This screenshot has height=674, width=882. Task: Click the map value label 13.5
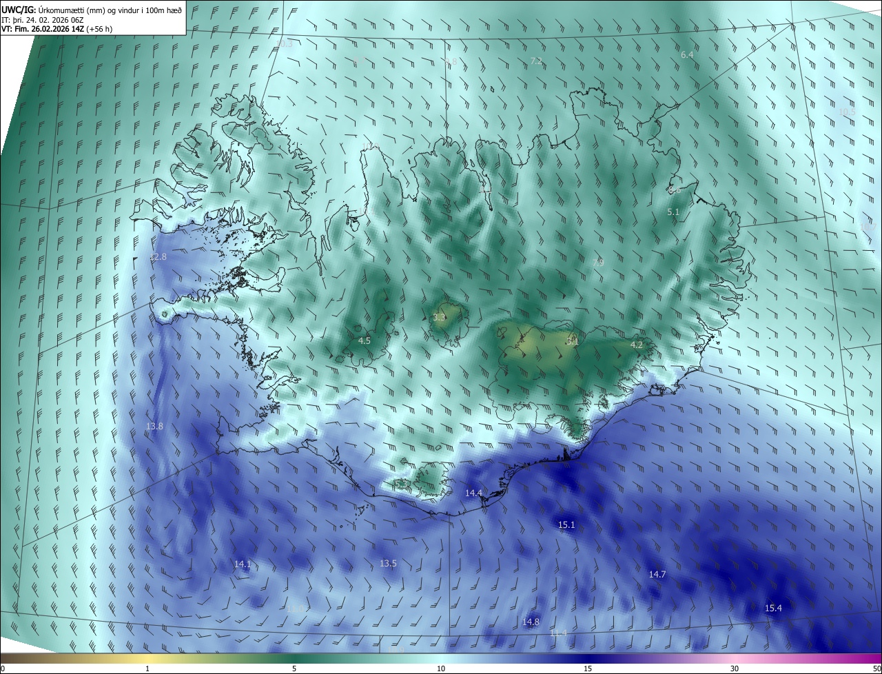pos(388,564)
